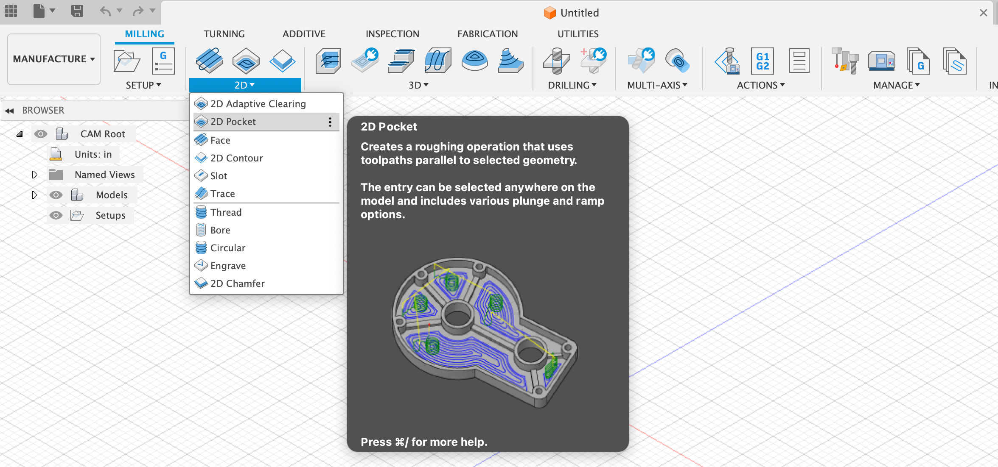Screen dimensions: 998x467
Task: Collapse the BROWSER panel with arrows
Action: 10,111
